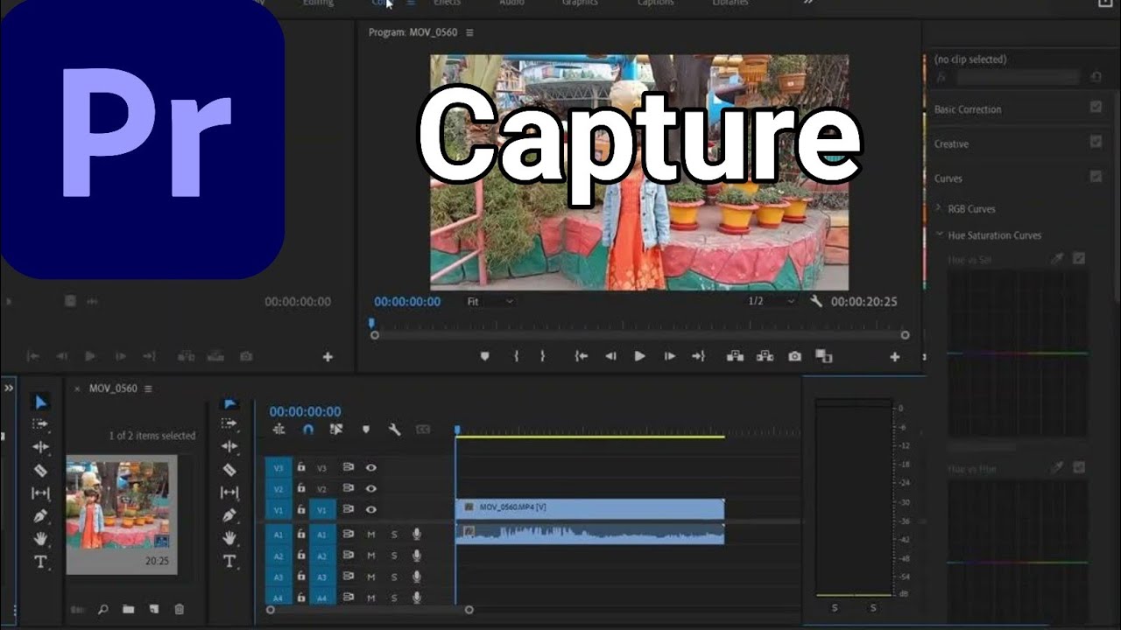The width and height of the screenshot is (1121, 630).
Task: Mute audio track A4
Action: point(371,598)
